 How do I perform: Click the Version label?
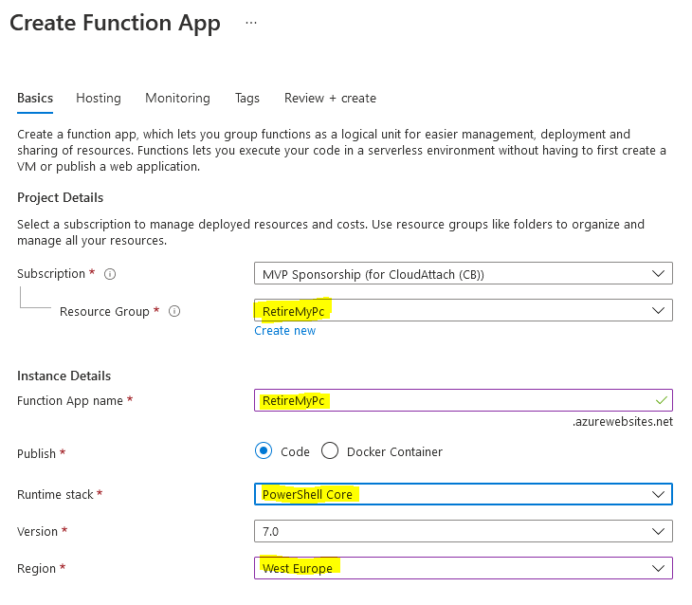tap(37, 532)
